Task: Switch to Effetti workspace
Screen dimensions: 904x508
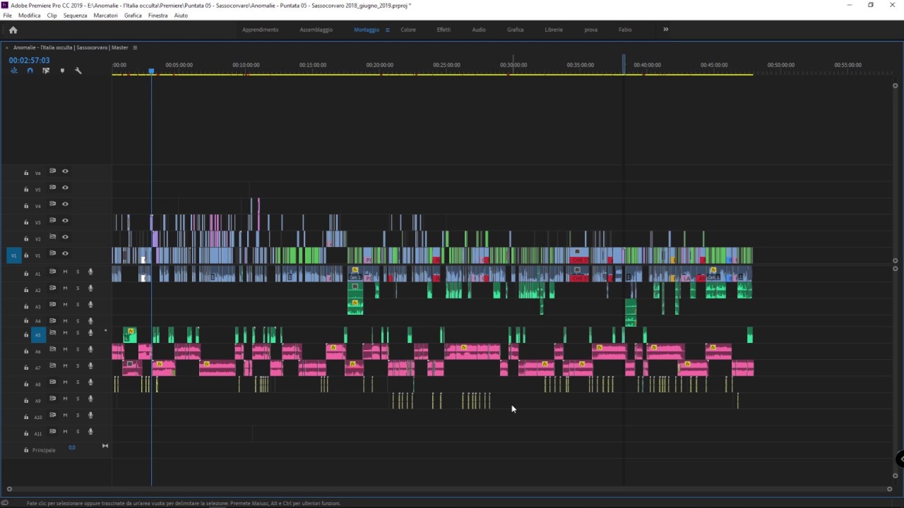Action: coord(444,30)
